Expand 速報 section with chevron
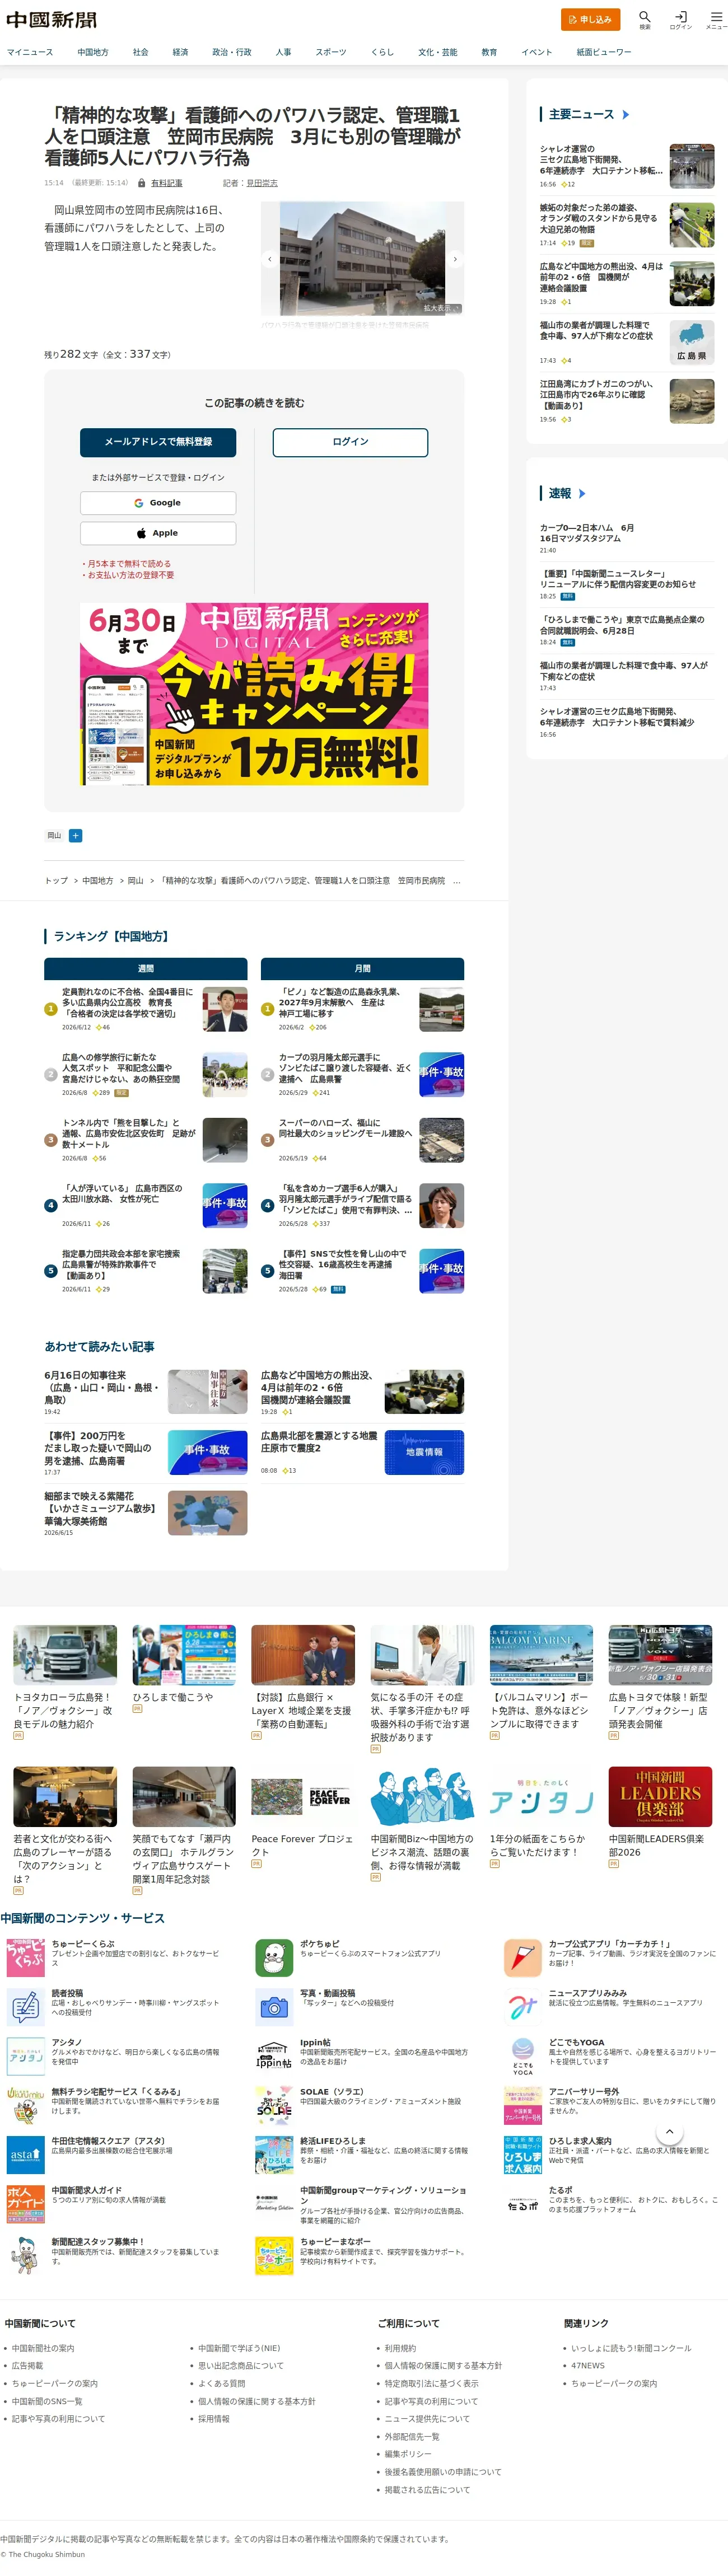 [x=582, y=494]
